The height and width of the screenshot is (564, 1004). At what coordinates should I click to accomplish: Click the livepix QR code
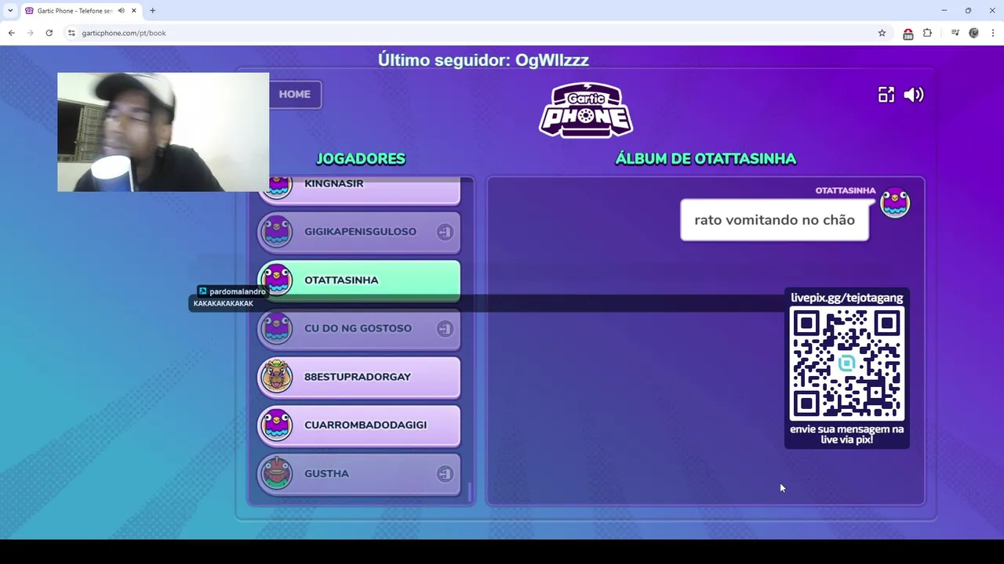point(847,363)
